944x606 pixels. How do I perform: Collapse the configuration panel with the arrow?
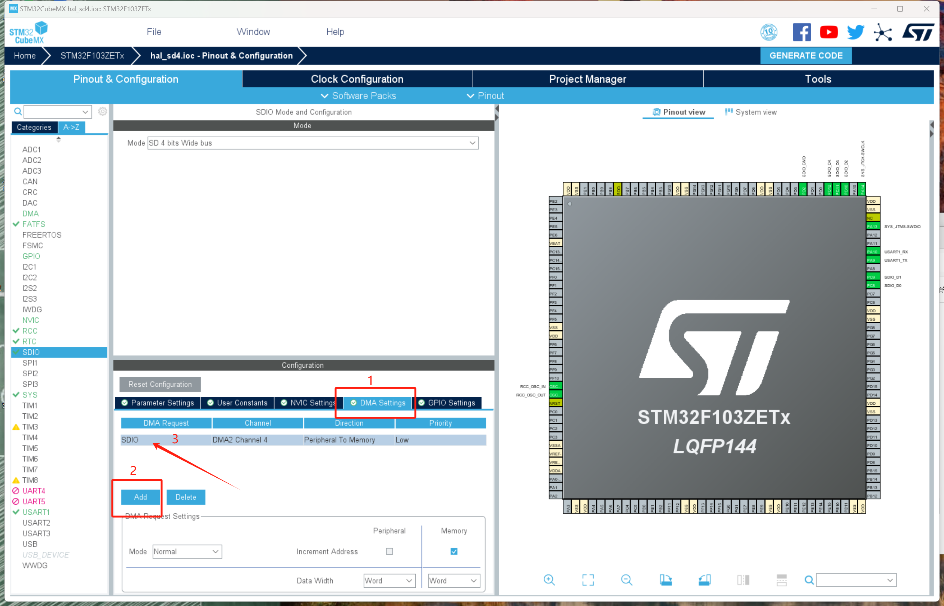point(497,108)
